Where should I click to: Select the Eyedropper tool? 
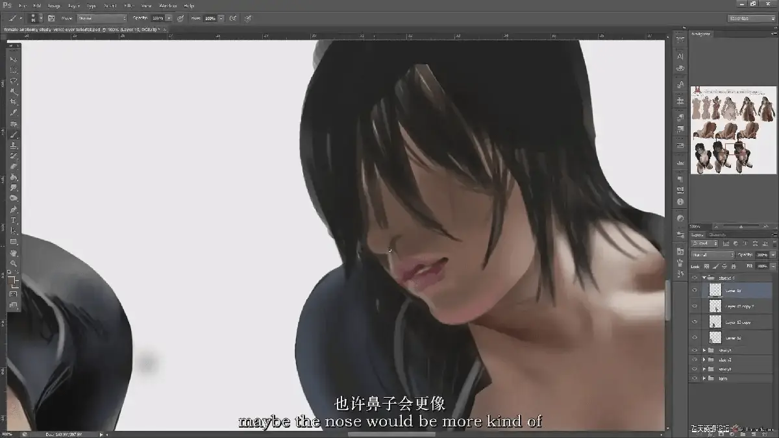point(14,113)
